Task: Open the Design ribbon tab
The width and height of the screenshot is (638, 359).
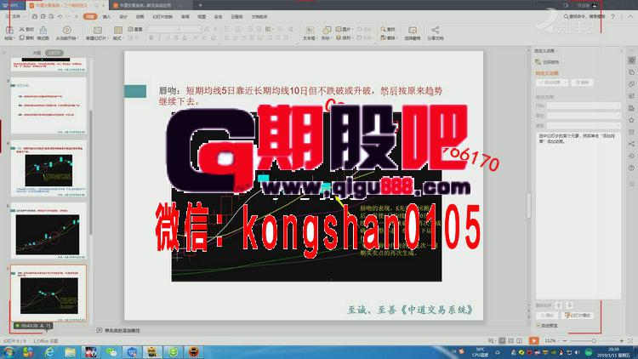Action: 123,17
